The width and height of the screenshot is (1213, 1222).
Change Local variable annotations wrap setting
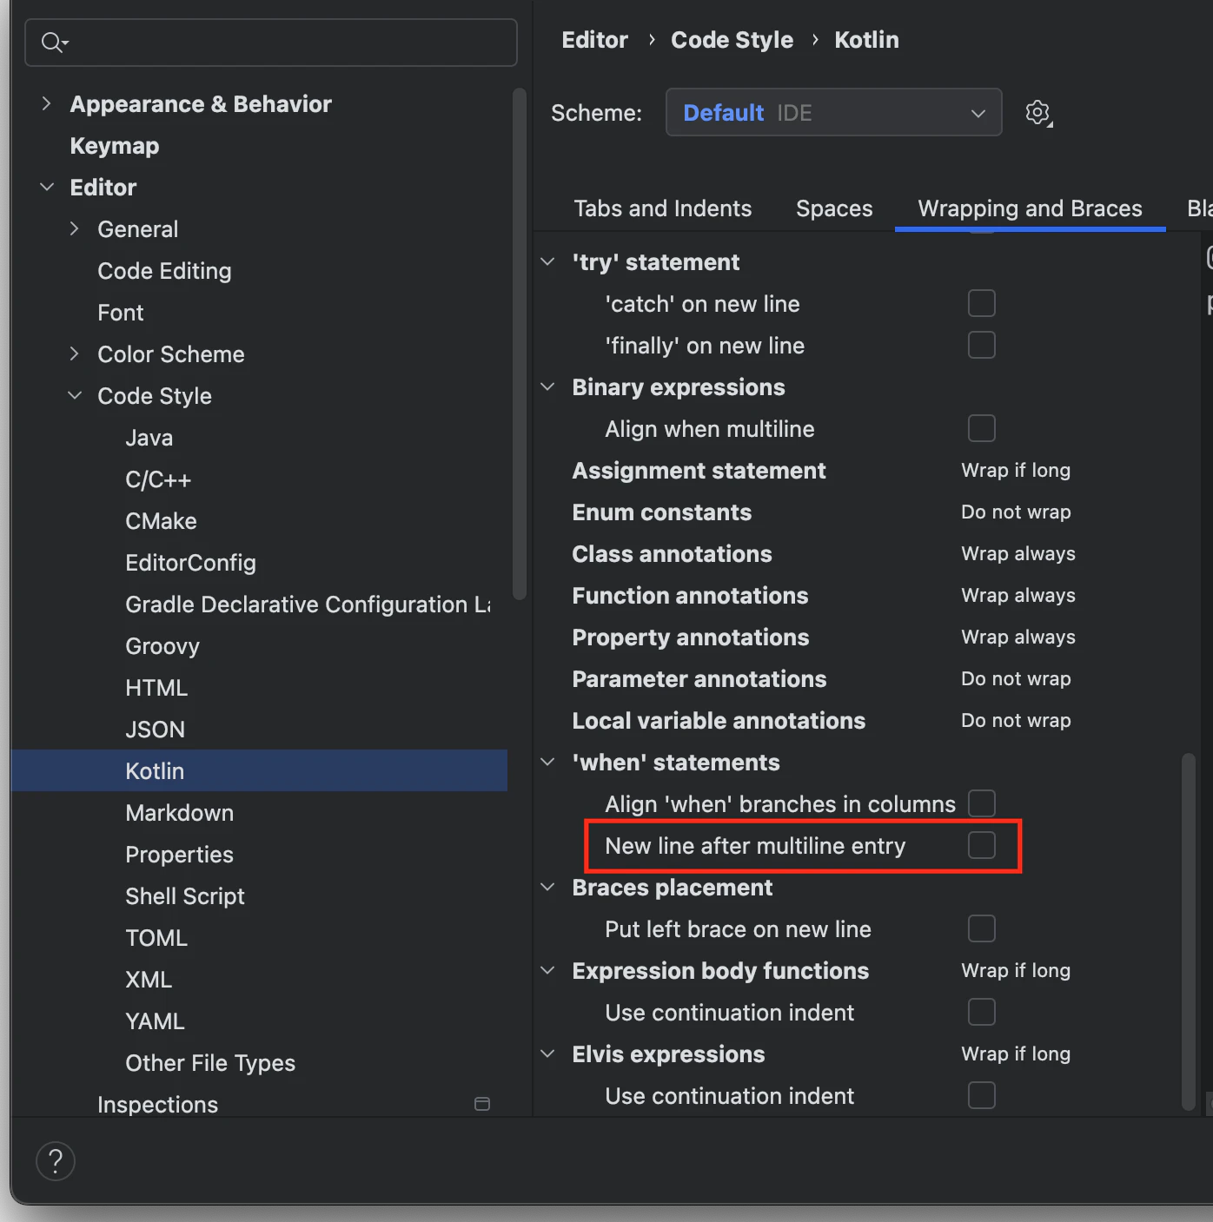tap(1016, 721)
